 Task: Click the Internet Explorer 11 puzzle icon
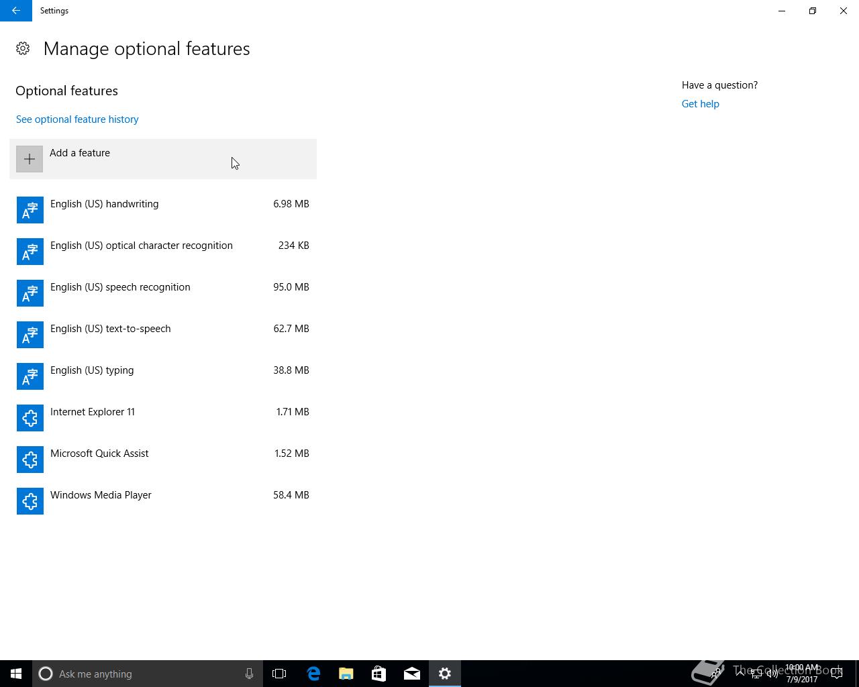click(30, 418)
